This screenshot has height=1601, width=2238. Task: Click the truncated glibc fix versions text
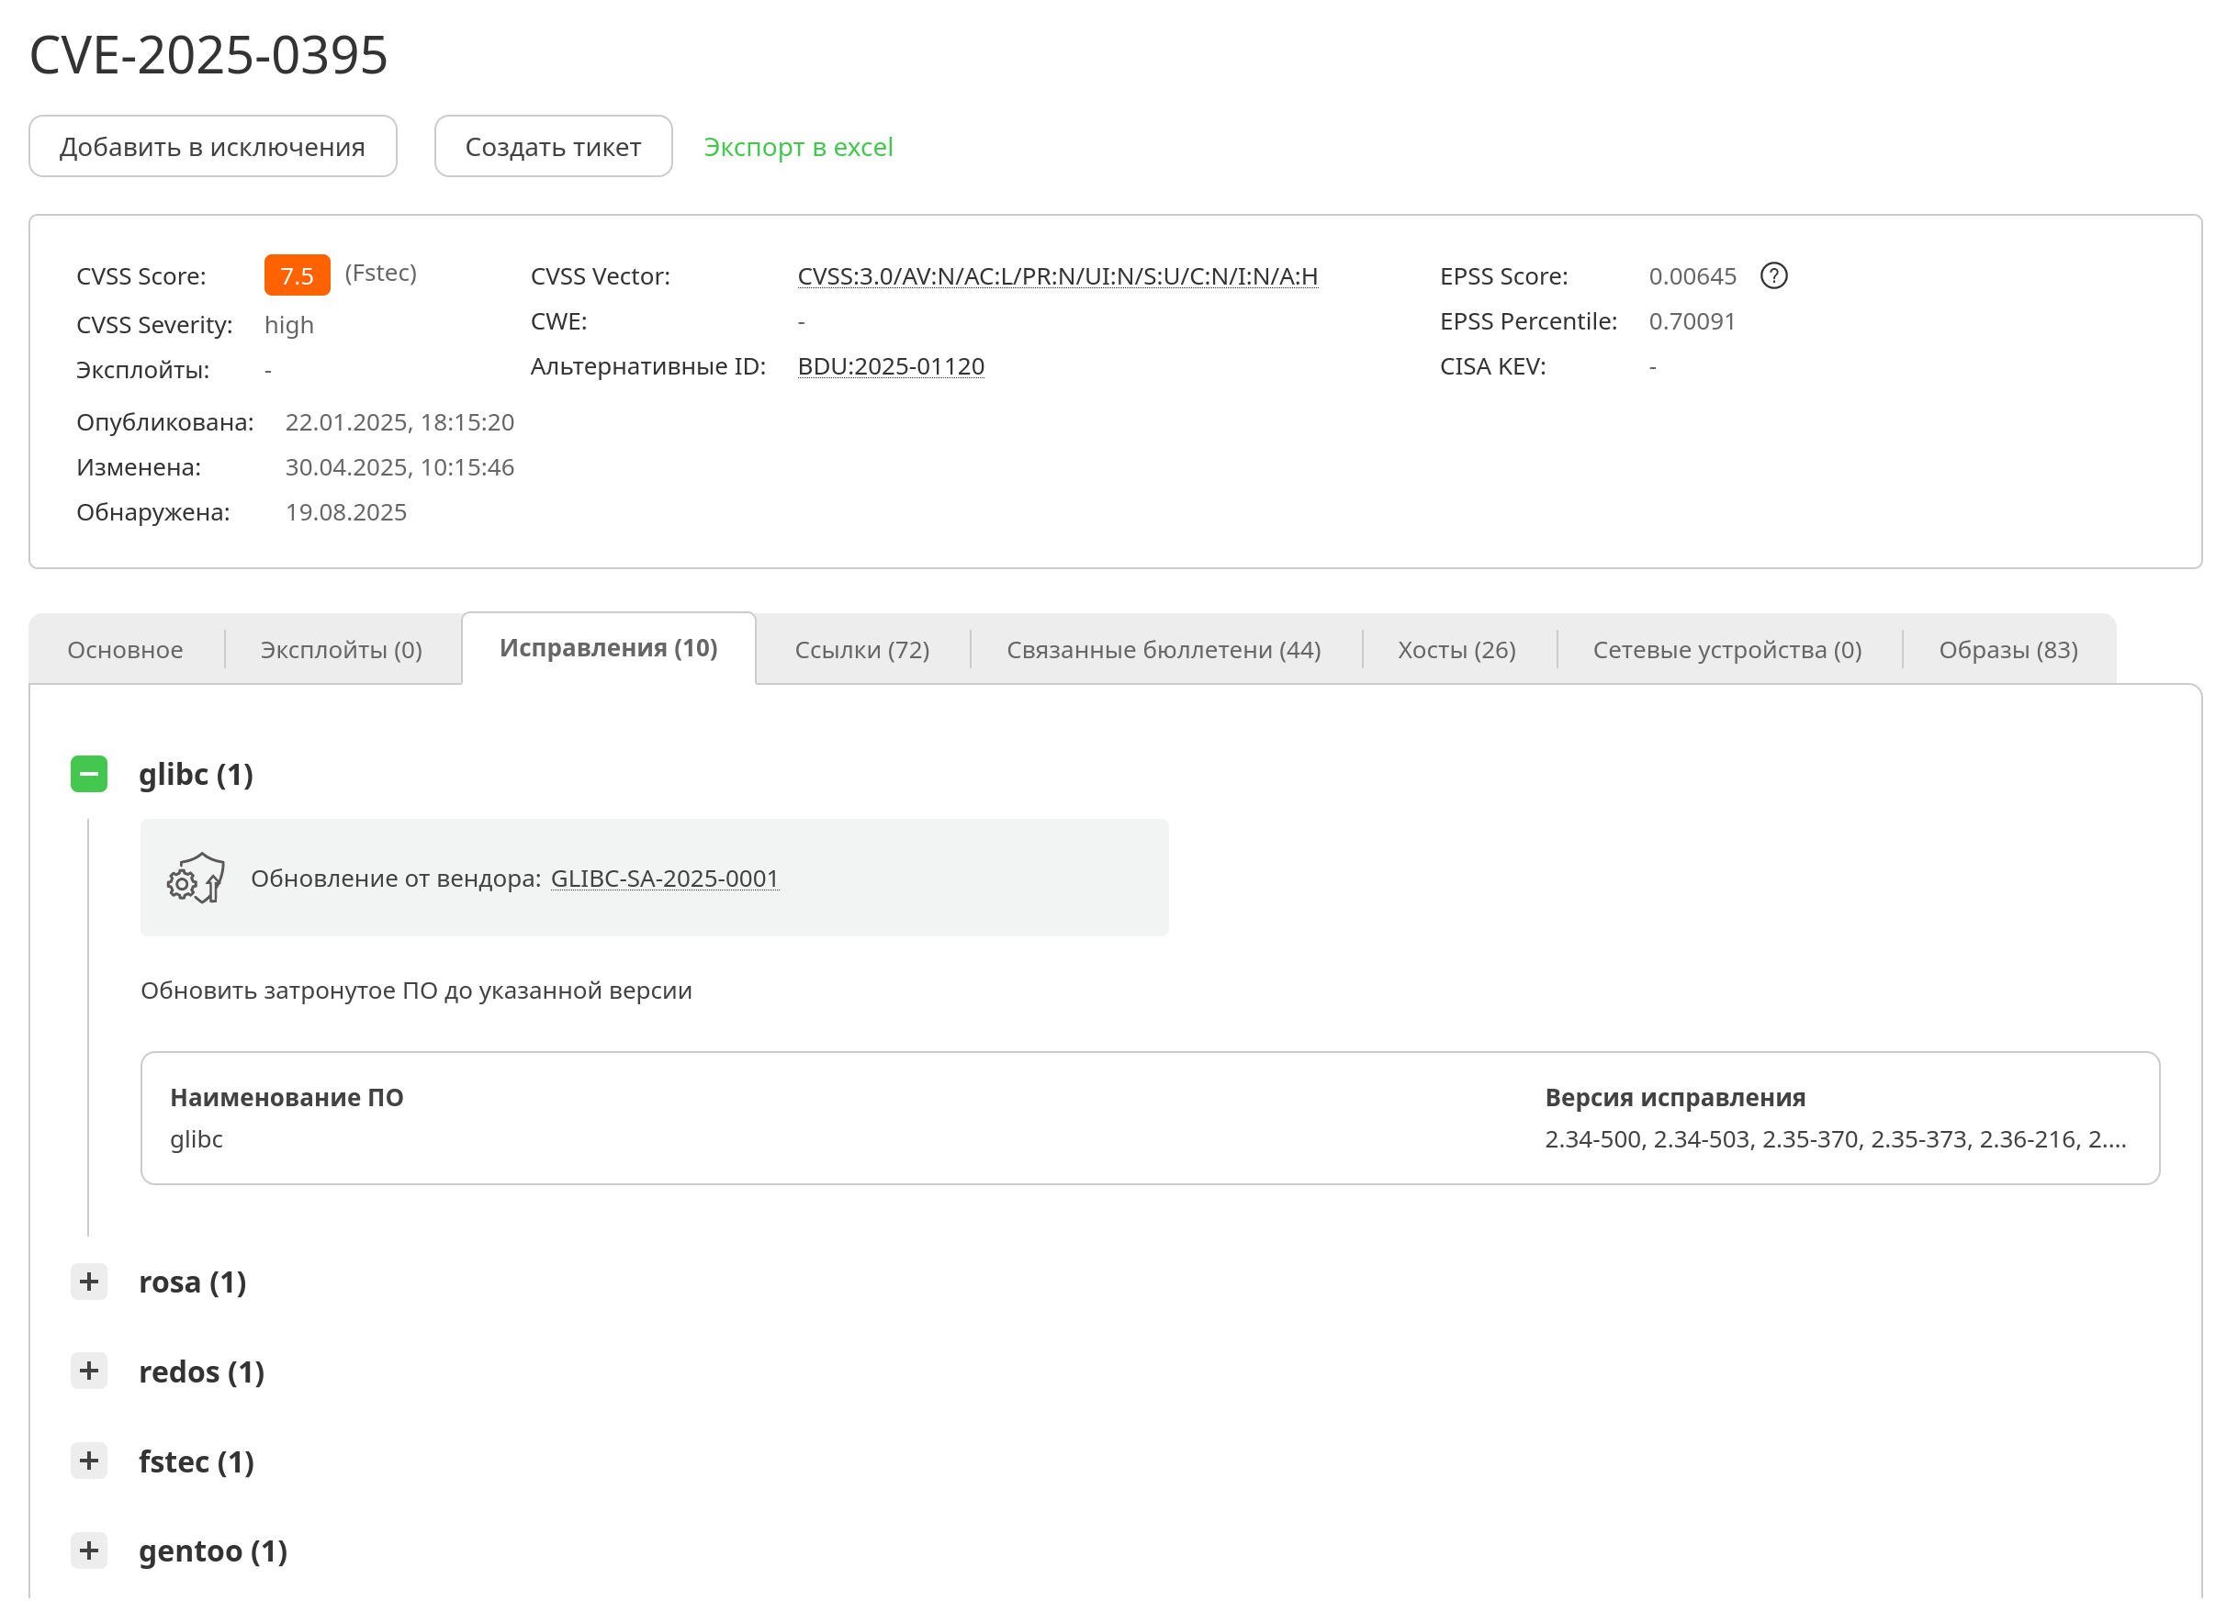pyautogui.click(x=1835, y=1139)
